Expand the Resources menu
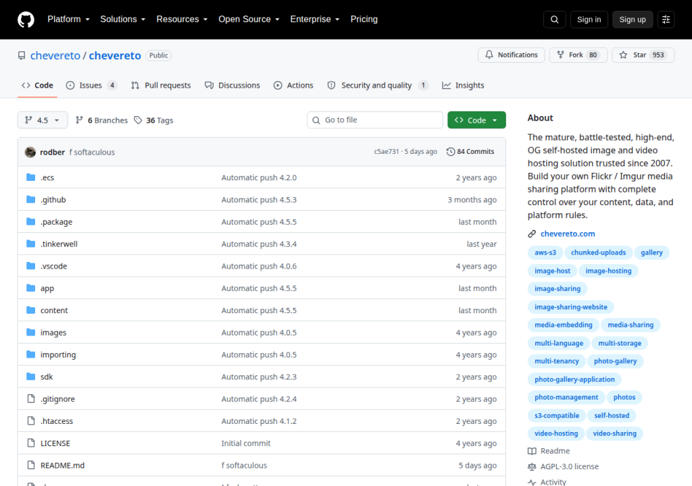 pyautogui.click(x=182, y=20)
